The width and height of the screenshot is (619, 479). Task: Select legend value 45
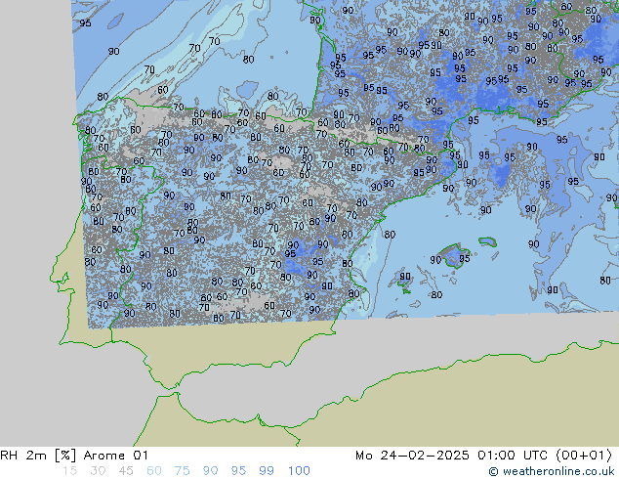tap(126, 471)
